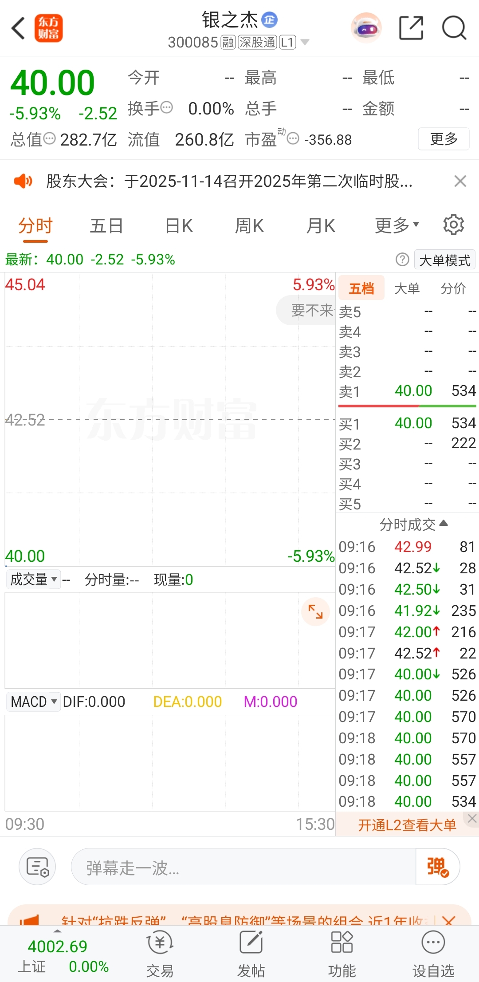479x982 pixels.
Task: Tap the share export icon
Action: point(411,28)
